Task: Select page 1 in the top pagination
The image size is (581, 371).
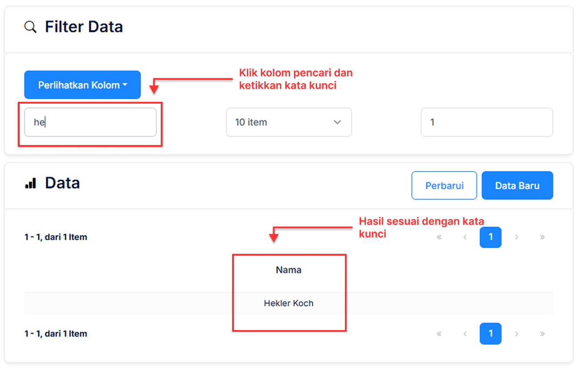Action: [x=490, y=237]
